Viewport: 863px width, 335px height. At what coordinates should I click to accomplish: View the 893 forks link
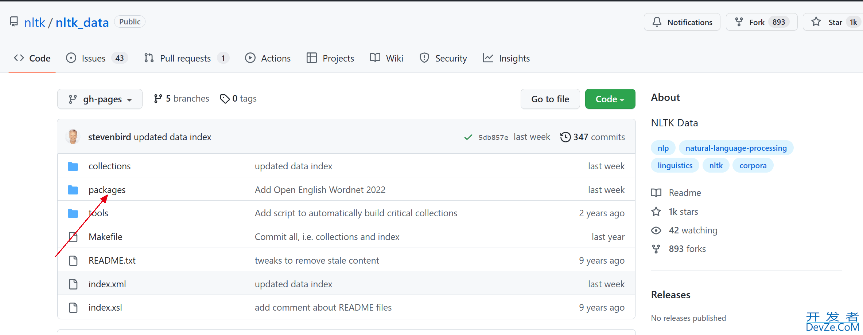click(x=679, y=249)
